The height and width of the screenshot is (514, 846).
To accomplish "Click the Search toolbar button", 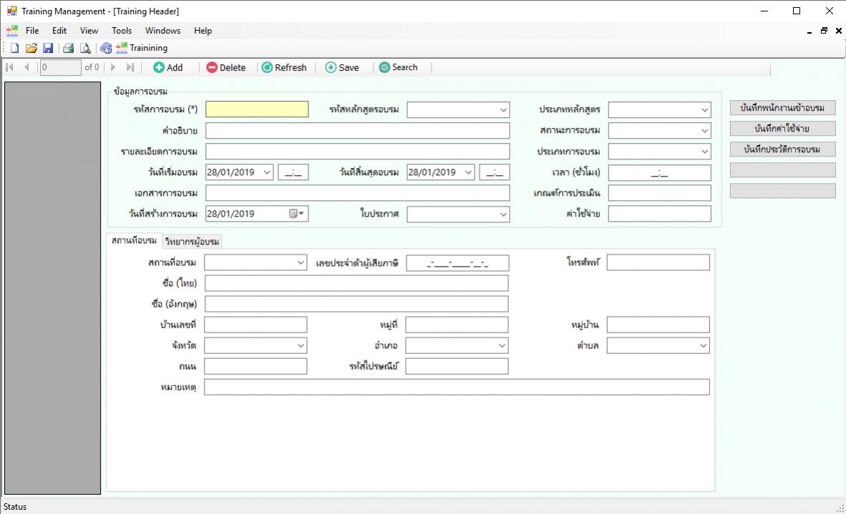I will (x=398, y=67).
